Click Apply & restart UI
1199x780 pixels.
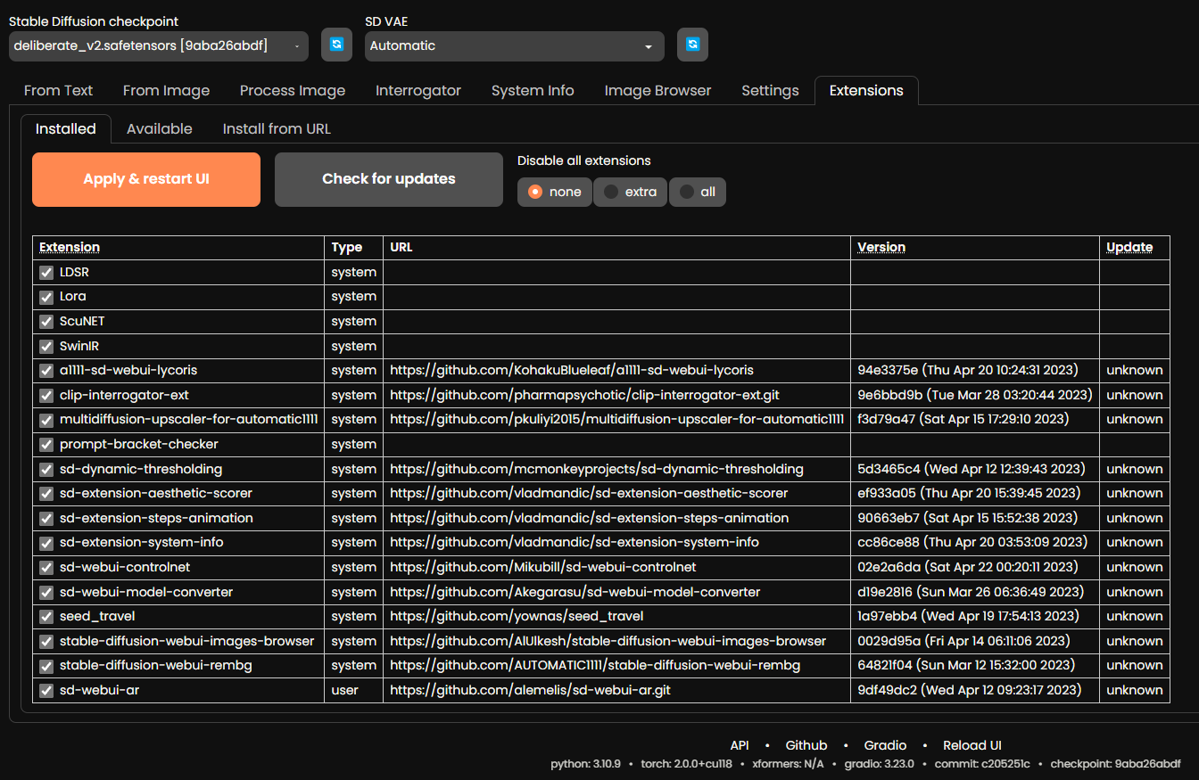pyautogui.click(x=145, y=179)
